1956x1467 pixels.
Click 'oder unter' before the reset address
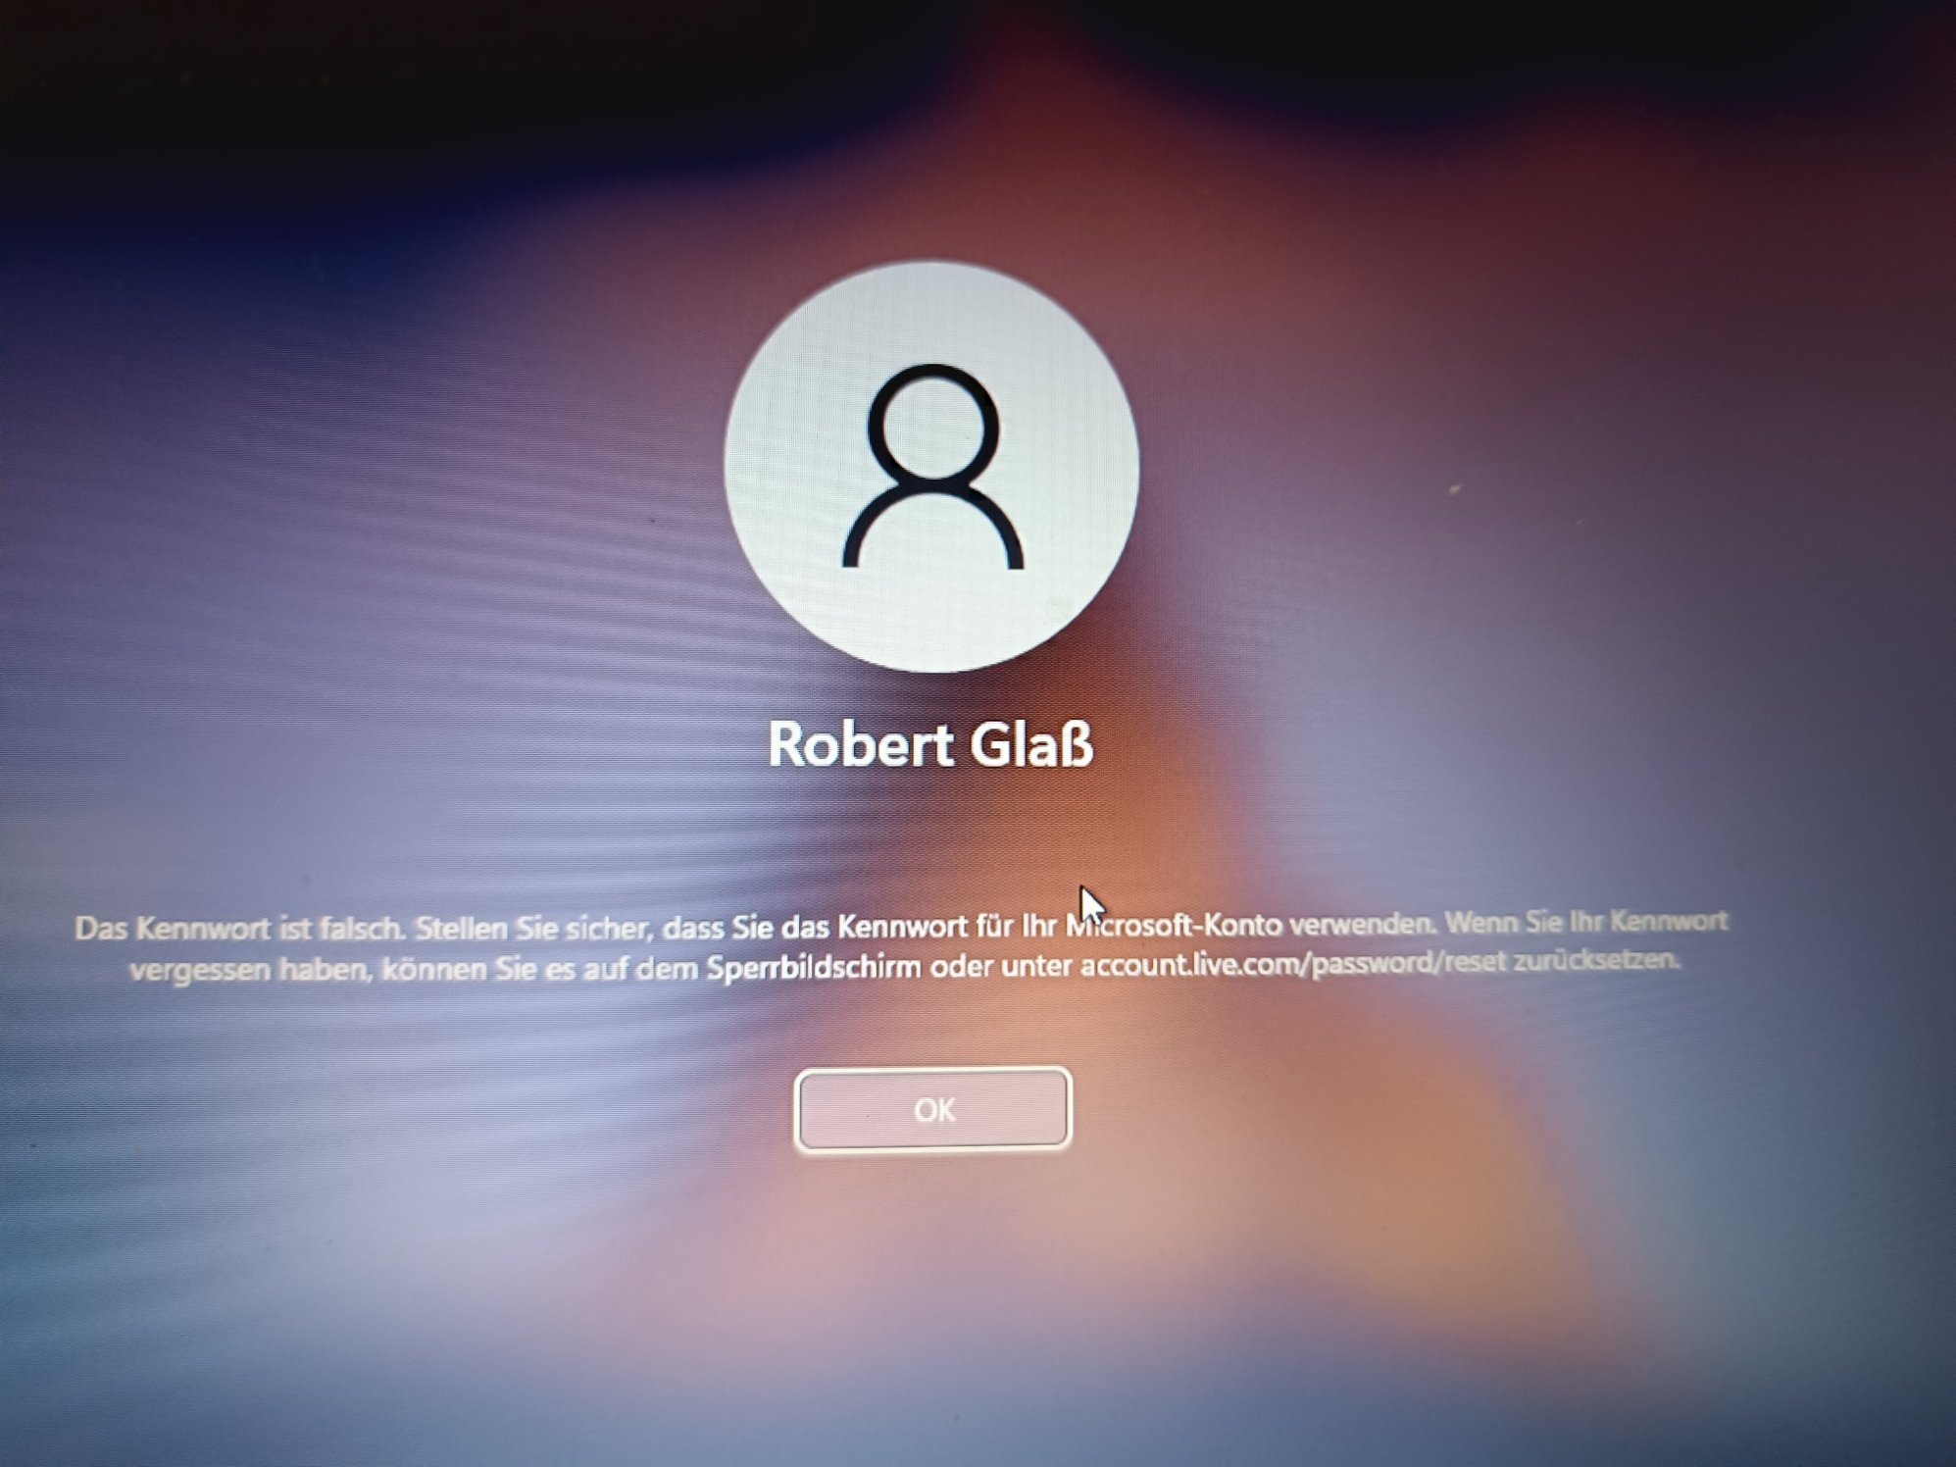1001,967
